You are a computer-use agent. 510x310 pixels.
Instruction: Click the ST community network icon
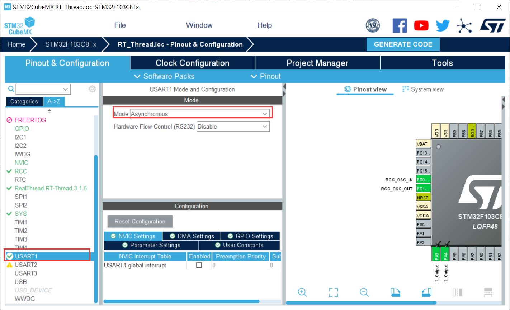coord(464,26)
